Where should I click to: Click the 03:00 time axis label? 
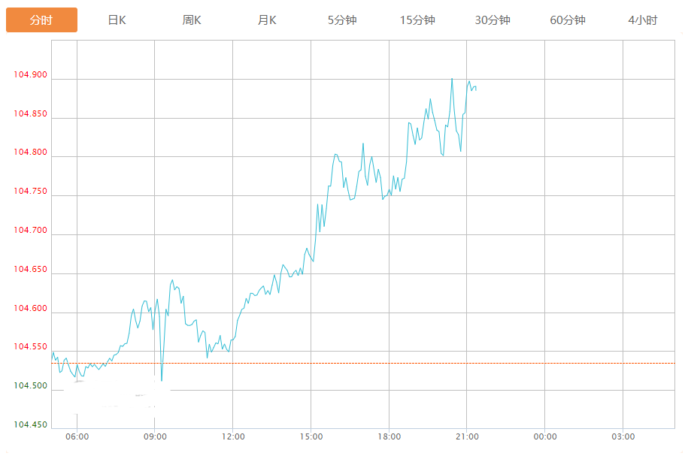click(x=623, y=436)
